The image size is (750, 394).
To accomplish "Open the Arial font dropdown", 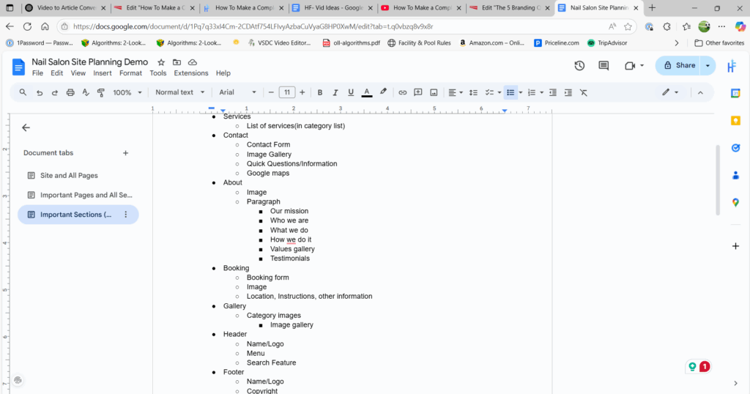I will (238, 92).
